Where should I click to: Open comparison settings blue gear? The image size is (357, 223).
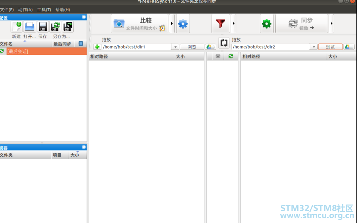(x=183, y=24)
